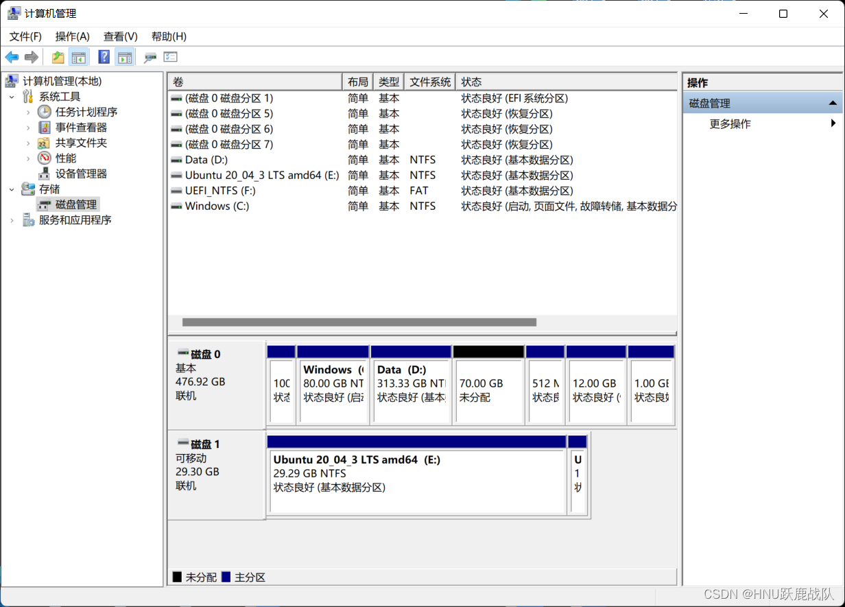The width and height of the screenshot is (845, 607).
Task: Collapse the 系统工具 tree node
Action: [12, 97]
